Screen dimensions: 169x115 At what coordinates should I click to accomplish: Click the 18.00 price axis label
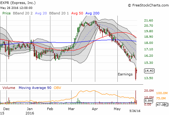pos(148,43)
